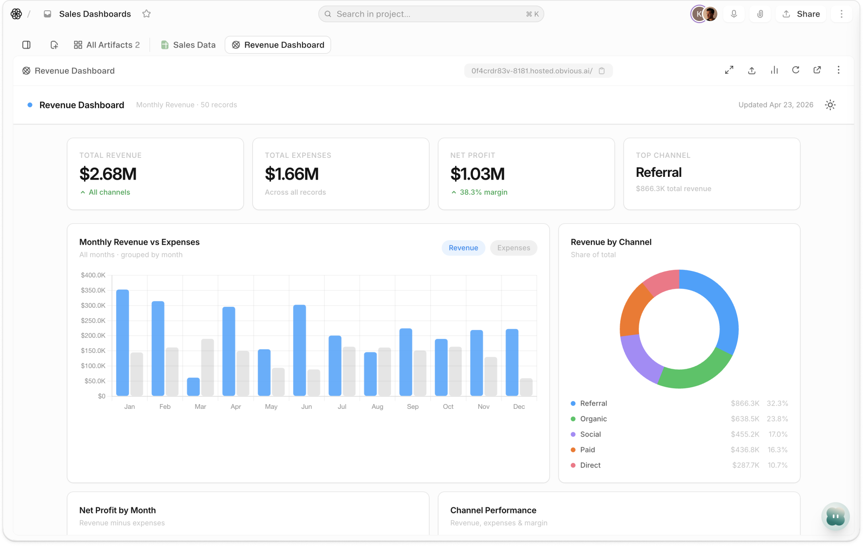Image resolution: width=863 pixels, height=546 pixels.
Task: Click the Channel Performance heading
Action: pos(493,510)
